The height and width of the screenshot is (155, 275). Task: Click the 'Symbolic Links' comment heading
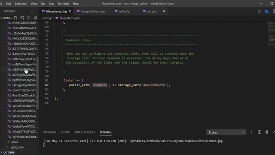click(x=78, y=40)
